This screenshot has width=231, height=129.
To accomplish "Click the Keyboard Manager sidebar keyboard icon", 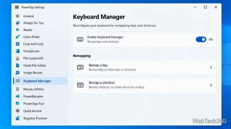I will pos(18,81).
